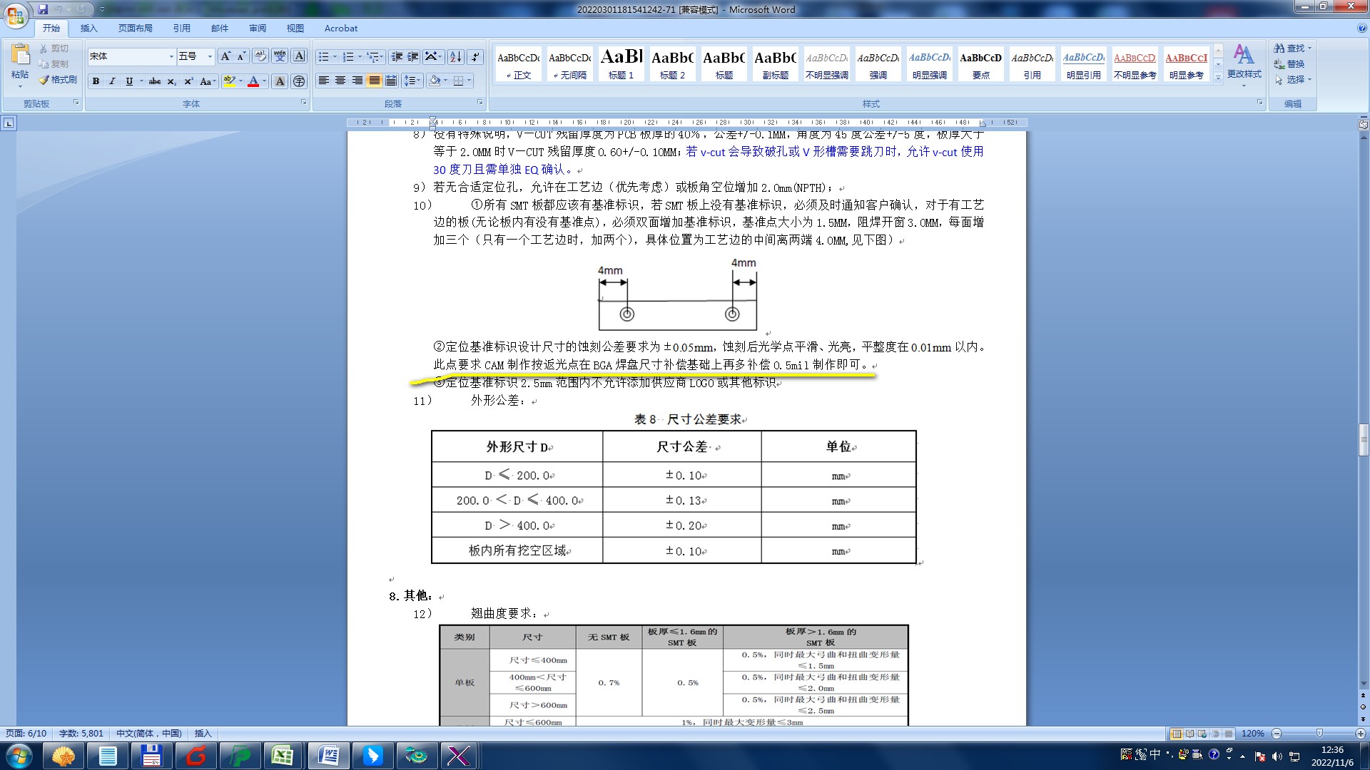The height and width of the screenshot is (770, 1370).
Task: Open the font name dropdown 宋体
Action: (171, 57)
